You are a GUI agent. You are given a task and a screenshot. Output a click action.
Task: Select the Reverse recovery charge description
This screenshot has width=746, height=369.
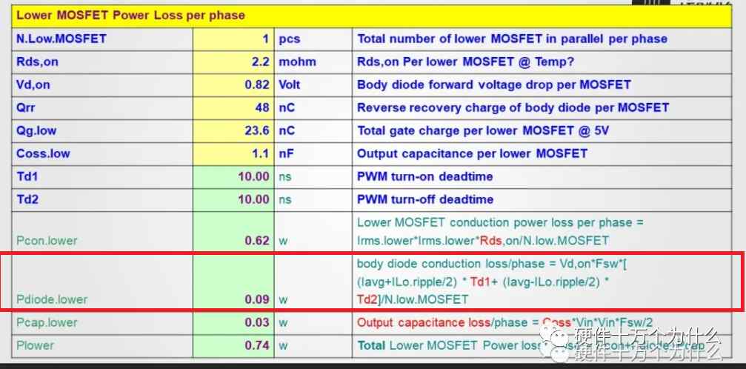tap(513, 107)
